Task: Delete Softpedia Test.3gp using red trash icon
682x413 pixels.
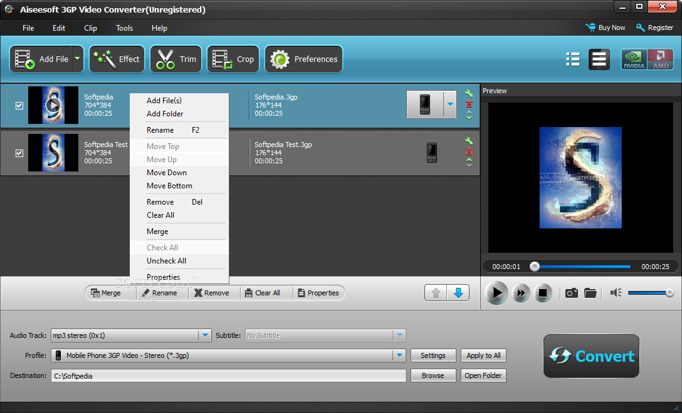Action: [469, 151]
